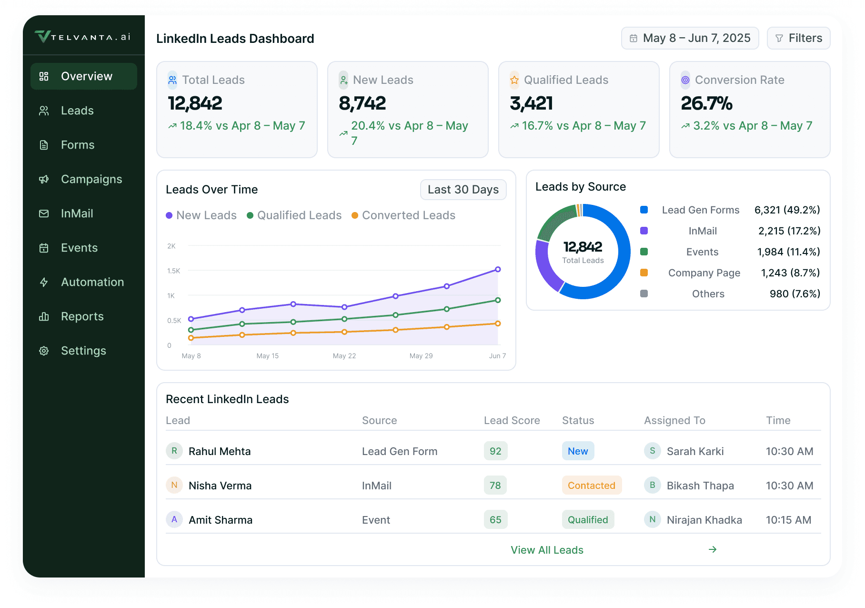Navigate to Automation label
The height and width of the screenshot is (608, 865).
[x=92, y=282]
